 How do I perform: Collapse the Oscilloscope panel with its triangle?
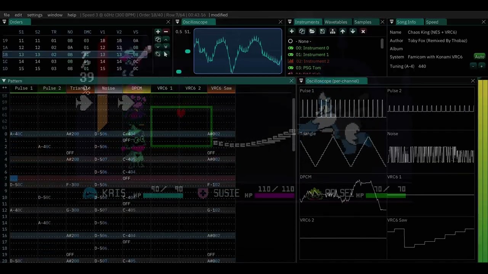coord(177,22)
